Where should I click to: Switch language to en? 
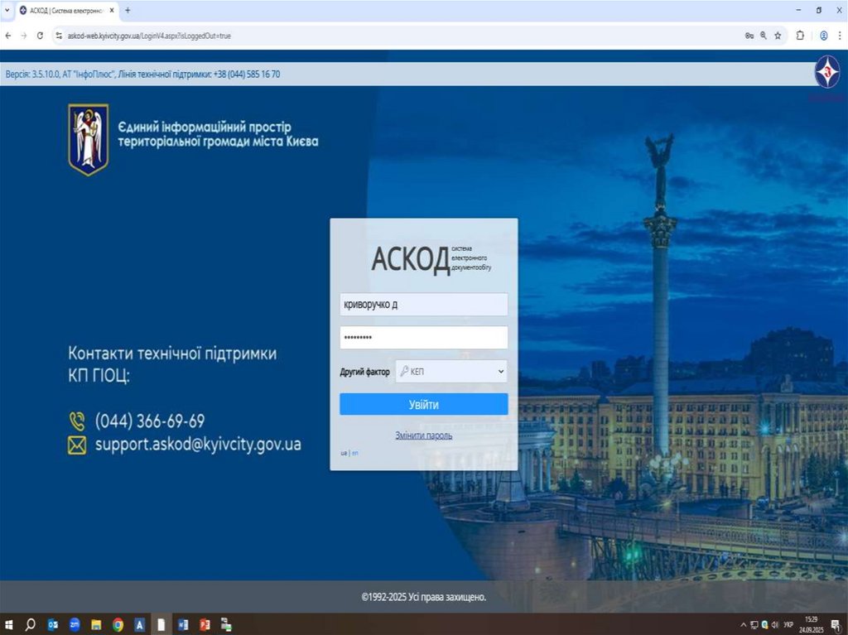coord(354,453)
